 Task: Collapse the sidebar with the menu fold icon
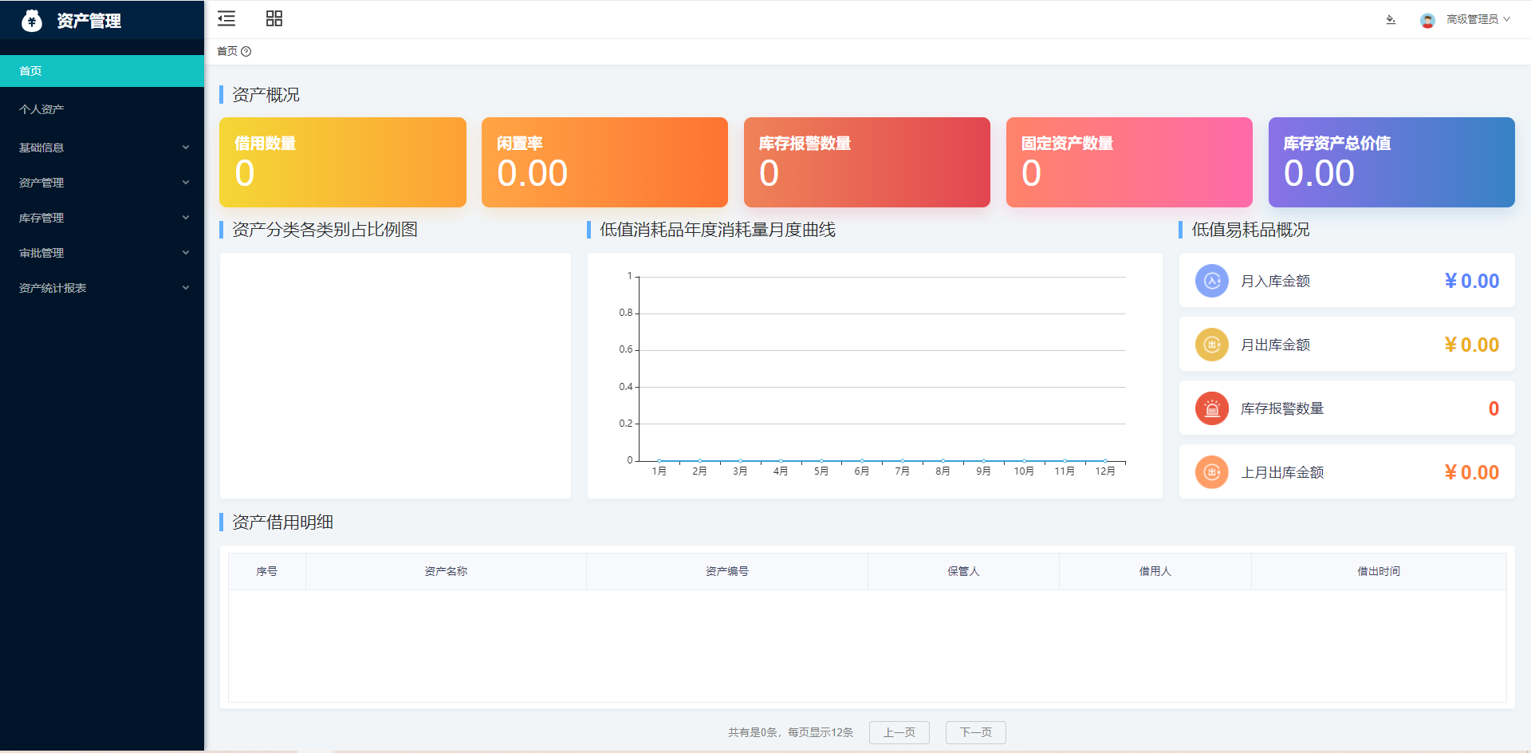click(226, 19)
